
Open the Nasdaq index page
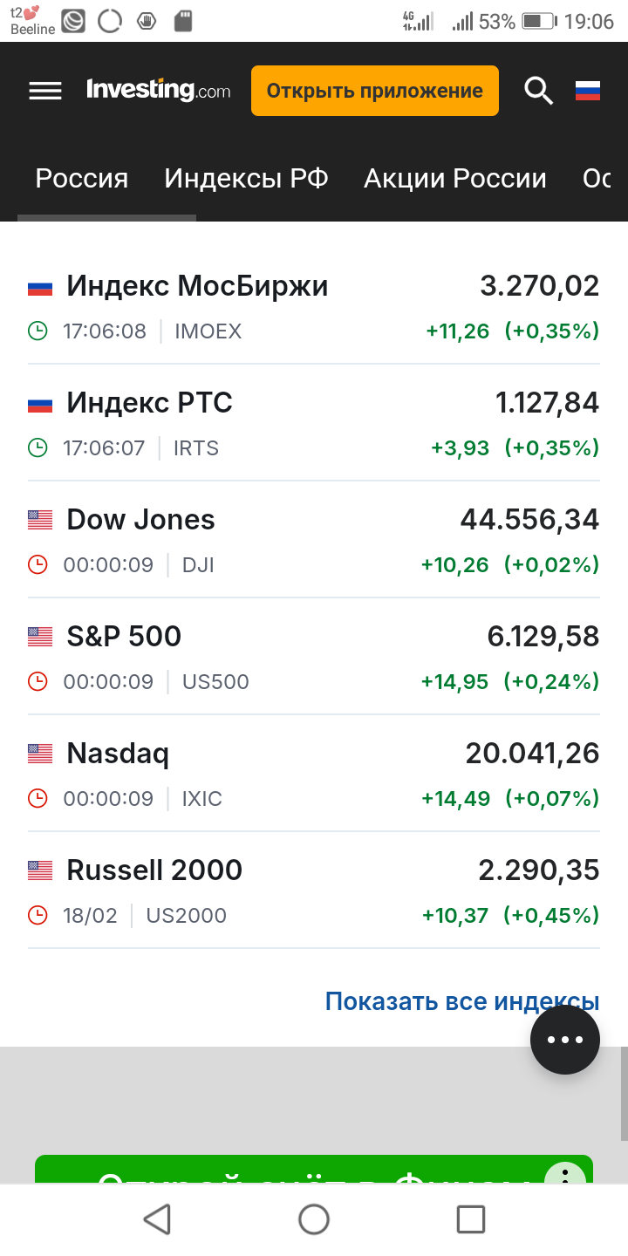tap(118, 754)
